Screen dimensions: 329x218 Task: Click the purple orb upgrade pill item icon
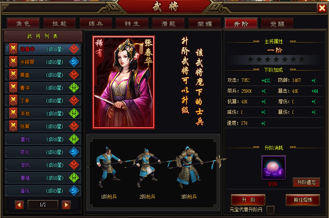click(274, 168)
